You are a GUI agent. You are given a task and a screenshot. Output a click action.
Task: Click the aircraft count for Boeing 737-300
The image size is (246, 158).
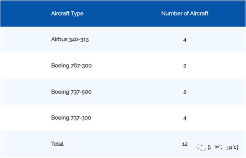[x=185, y=118]
